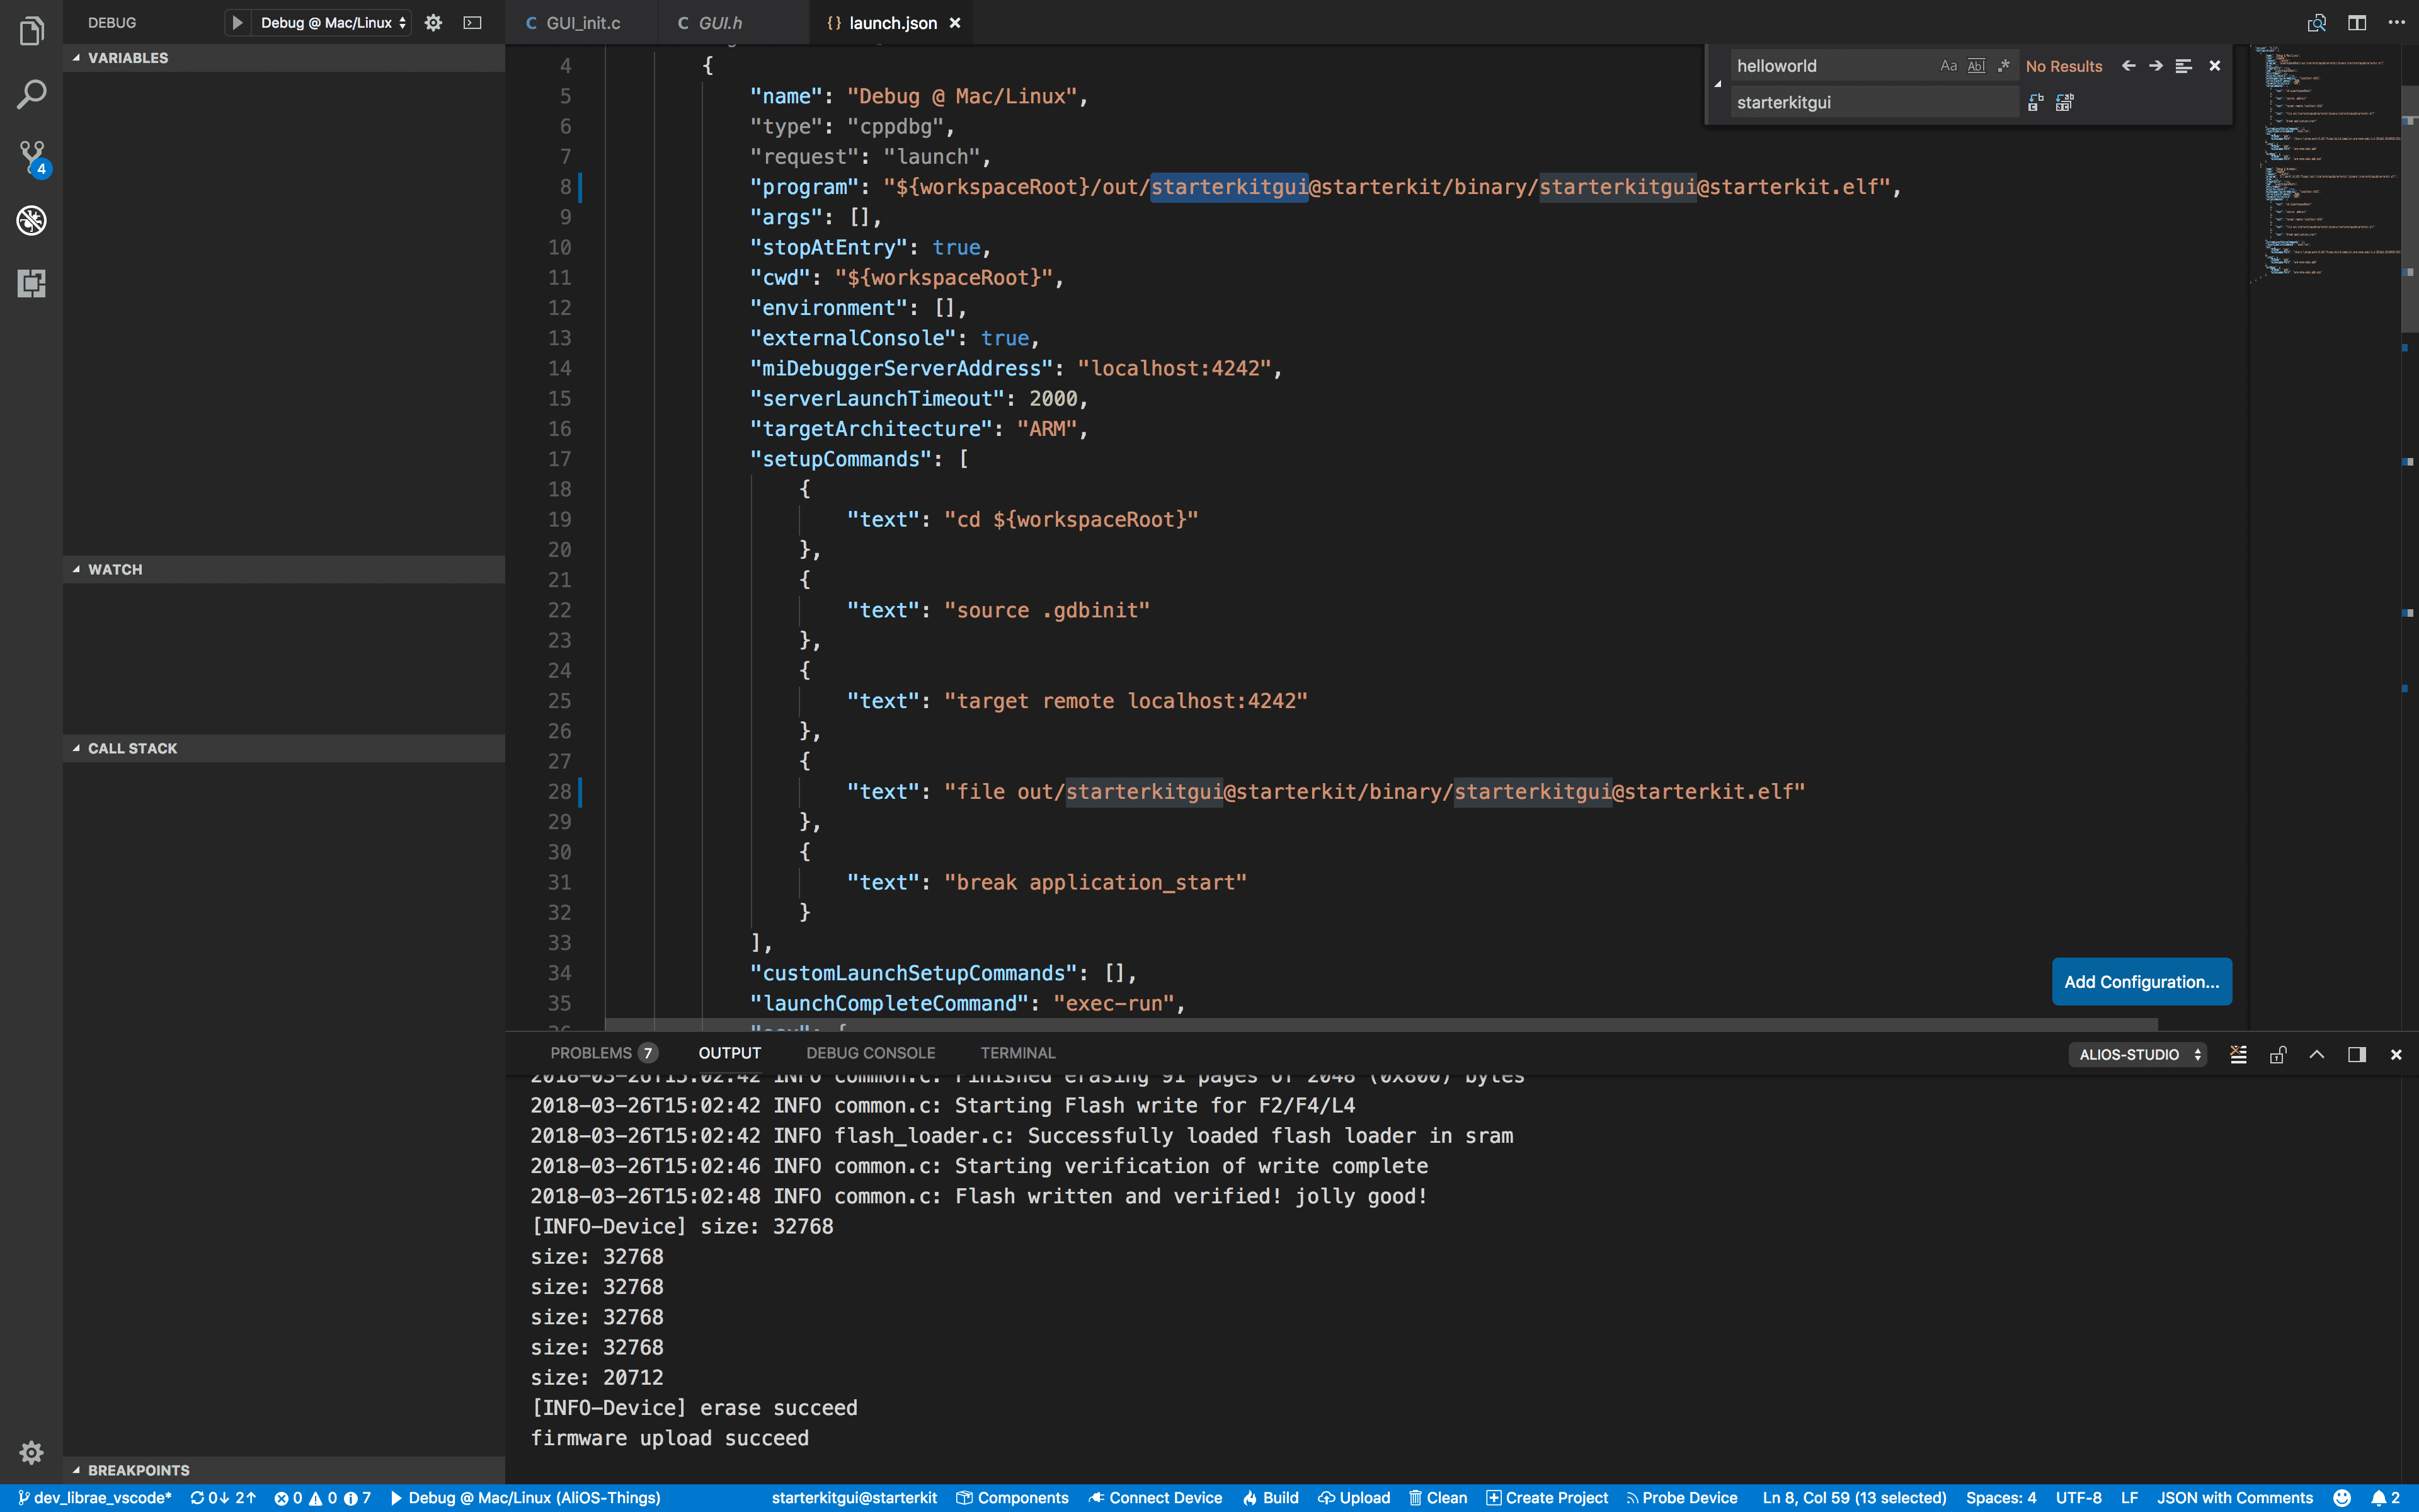This screenshot has width=2419, height=1512.
Task: Toggle Use Regular Expression option
Action: (2003, 66)
